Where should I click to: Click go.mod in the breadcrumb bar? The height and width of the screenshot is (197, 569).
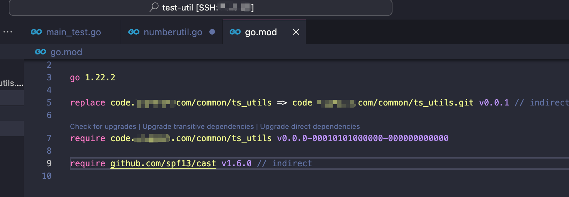pos(66,52)
